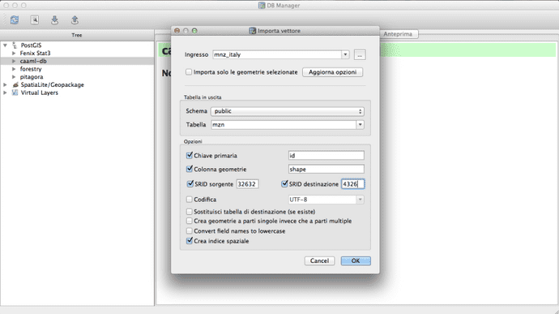Uncheck the Chiave primaria checkbox
Image resolution: width=559 pixels, height=314 pixels.
(190, 156)
